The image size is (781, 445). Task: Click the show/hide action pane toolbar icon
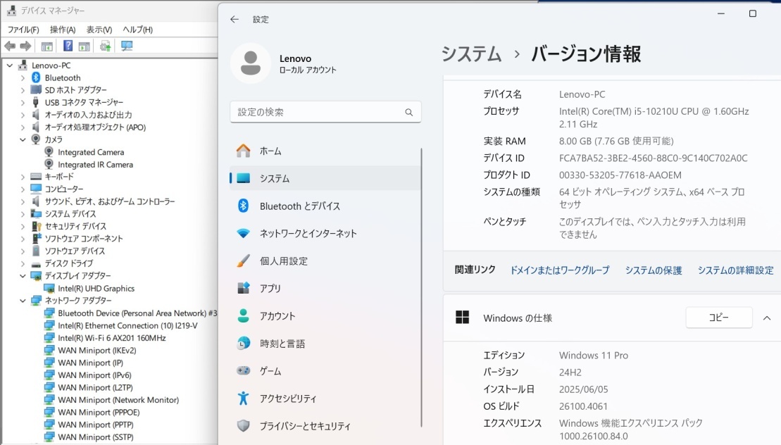click(84, 46)
